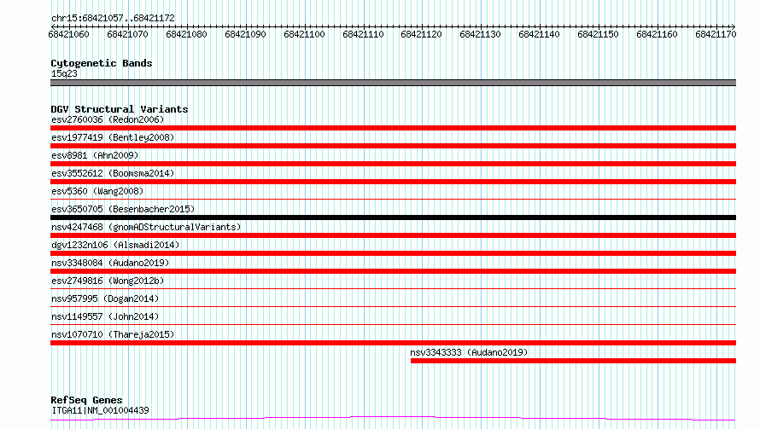Click the thin red line under esv2749816 (Wong2012b)

point(393,288)
